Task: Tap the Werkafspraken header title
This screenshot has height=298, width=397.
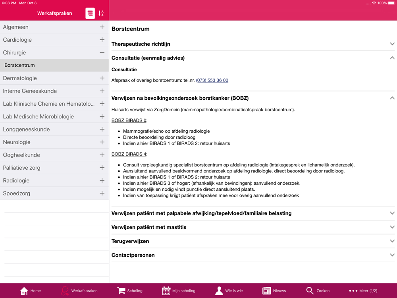Action: (54, 13)
